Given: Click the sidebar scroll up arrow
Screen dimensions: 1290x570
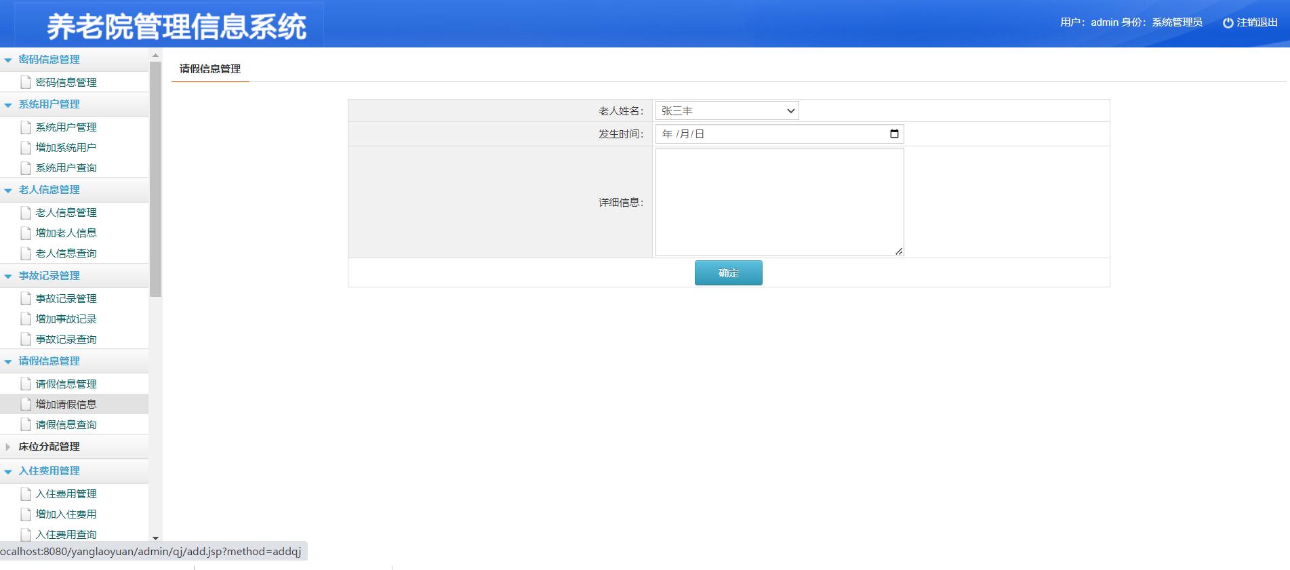Looking at the screenshot, I should [155, 56].
